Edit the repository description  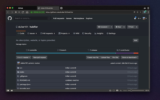[x=135, y=40]
